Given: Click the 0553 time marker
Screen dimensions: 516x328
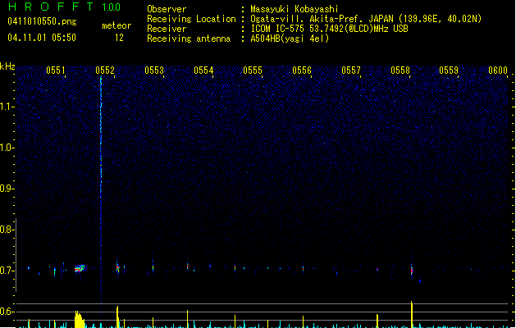Looking at the screenshot, I should (154, 71).
